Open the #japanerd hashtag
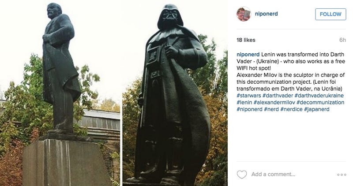This screenshot has height=186, width=353. coord(316,109)
